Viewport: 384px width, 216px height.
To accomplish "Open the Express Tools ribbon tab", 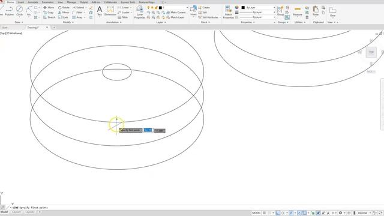I will (128, 2).
